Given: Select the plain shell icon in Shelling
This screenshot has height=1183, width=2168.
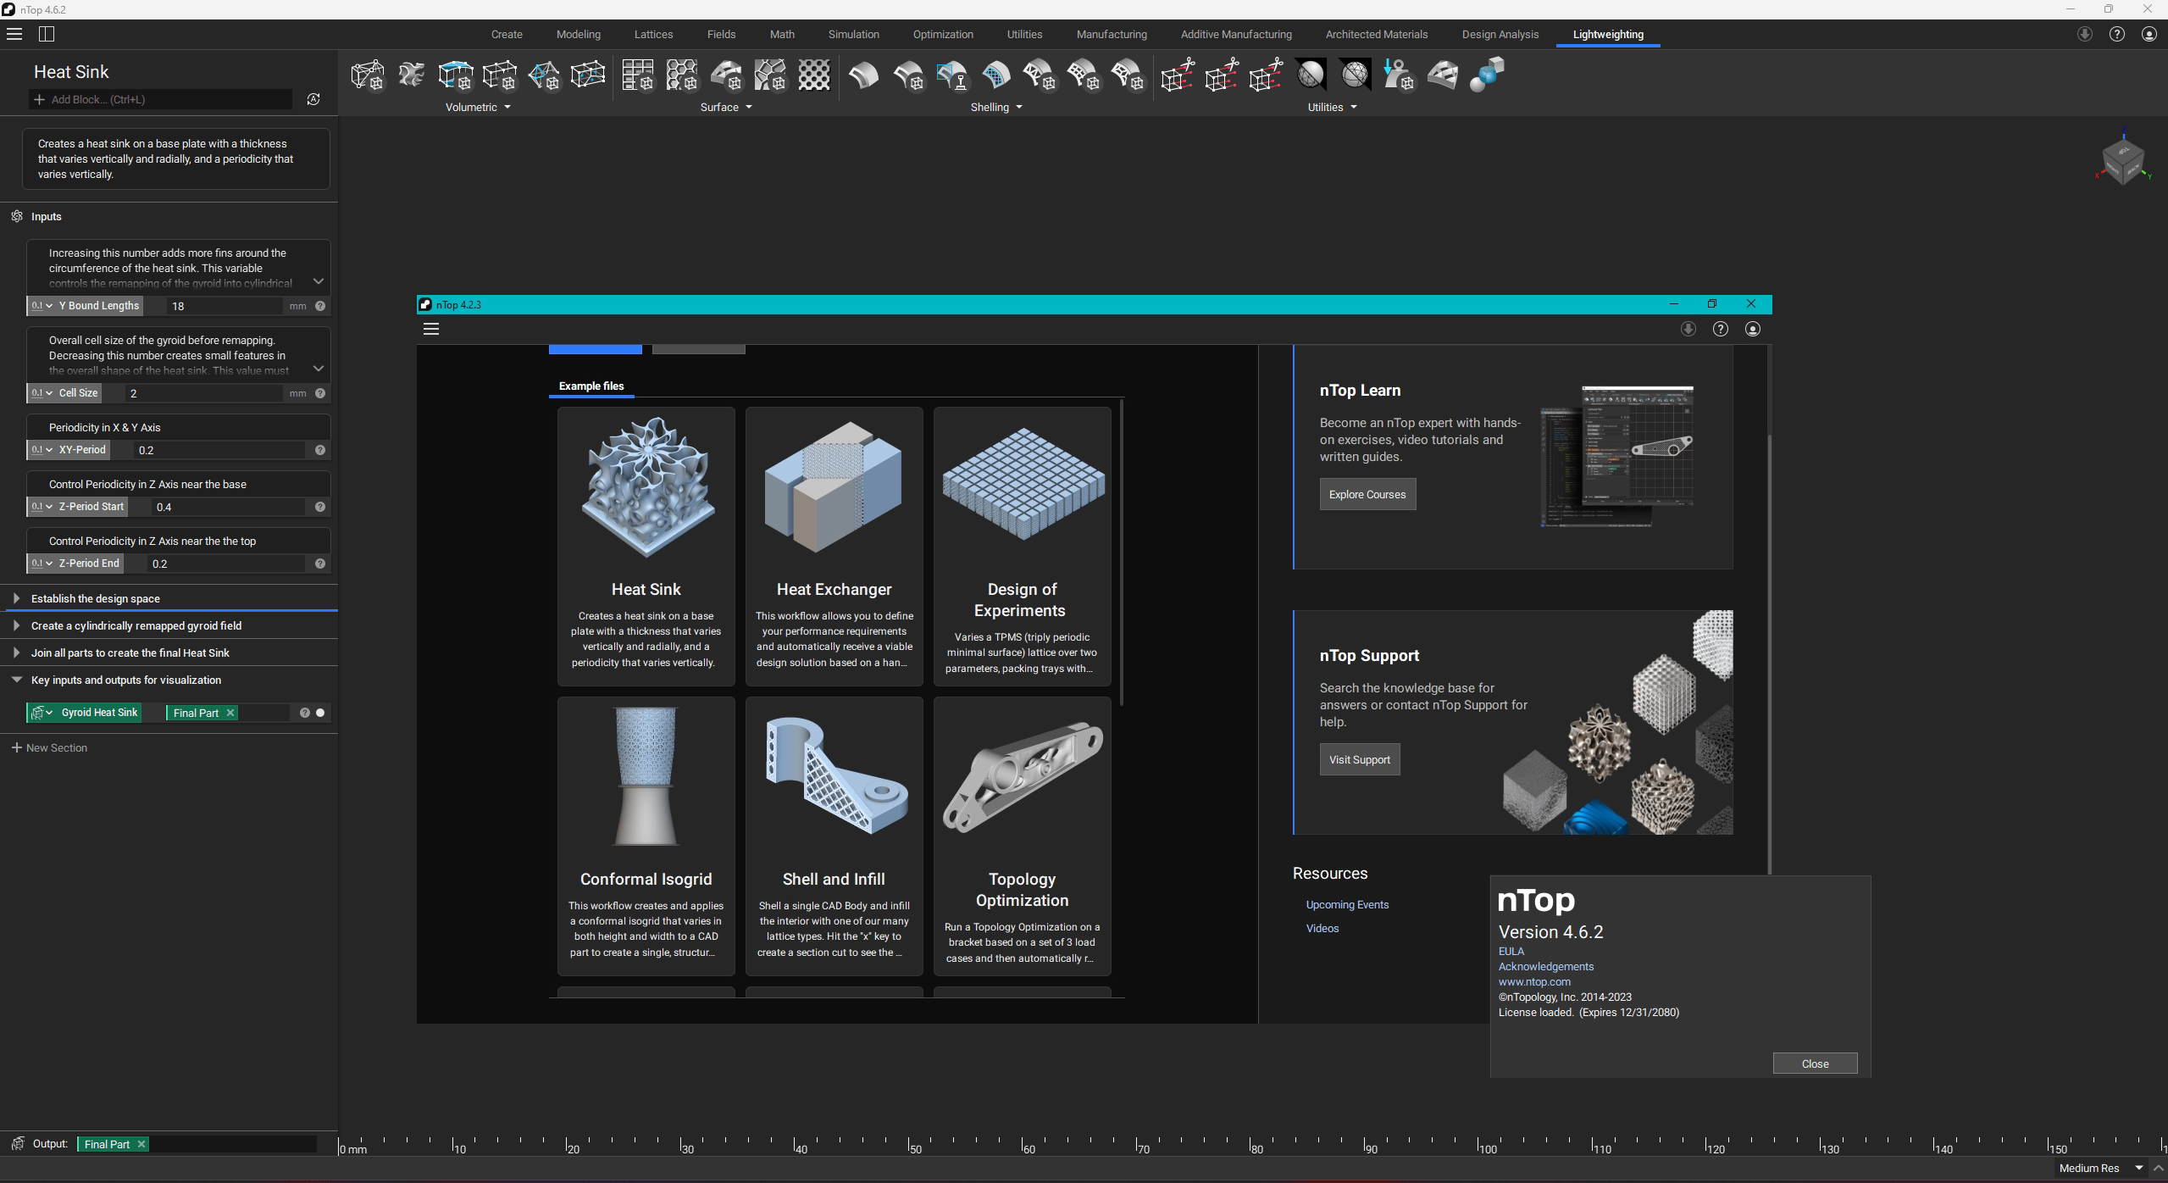Looking at the screenshot, I should [x=863, y=75].
